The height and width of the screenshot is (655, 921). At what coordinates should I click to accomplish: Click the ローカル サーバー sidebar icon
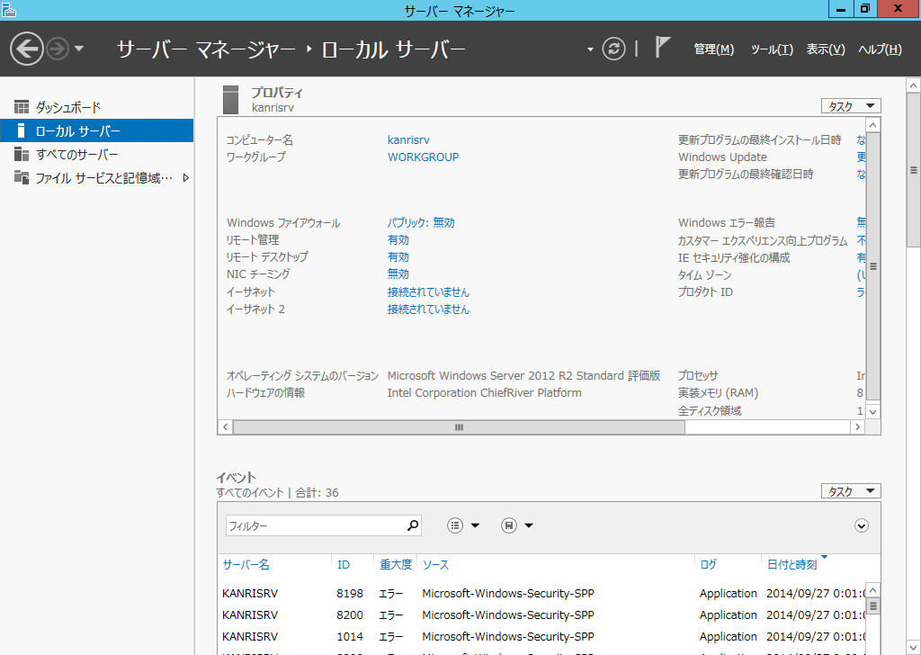[22, 130]
